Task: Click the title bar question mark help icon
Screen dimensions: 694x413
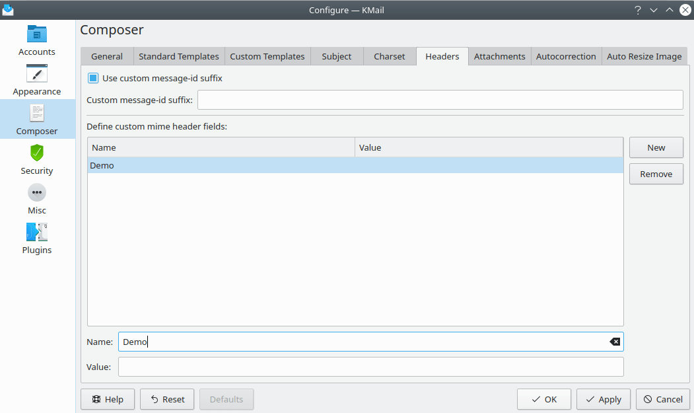Action: coord(637,10)
